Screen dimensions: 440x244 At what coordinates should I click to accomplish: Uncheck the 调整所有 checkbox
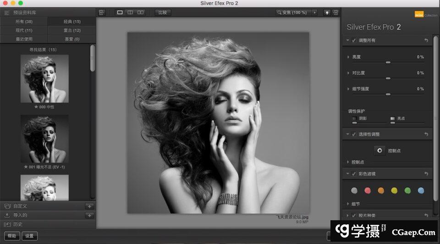coord(354,41)
